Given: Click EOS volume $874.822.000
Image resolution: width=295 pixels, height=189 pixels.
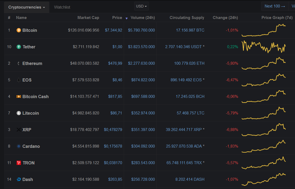Looking at the screenshot, I should click(x=143, y=80).
